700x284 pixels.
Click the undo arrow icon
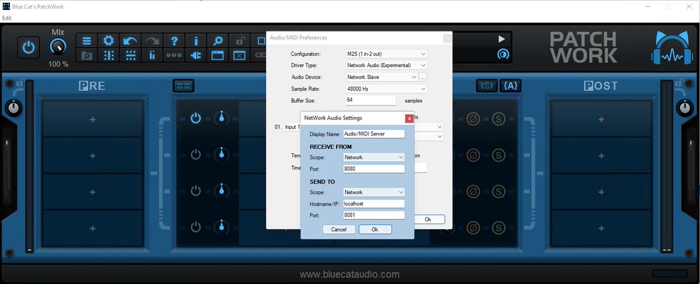click(130, 41)
